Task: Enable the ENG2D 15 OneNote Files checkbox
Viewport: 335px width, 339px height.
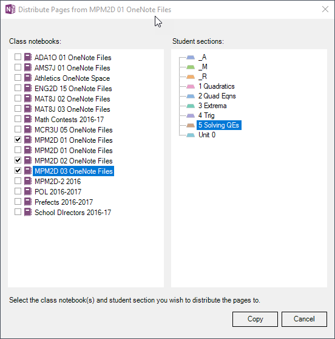Action: (18, 88)
